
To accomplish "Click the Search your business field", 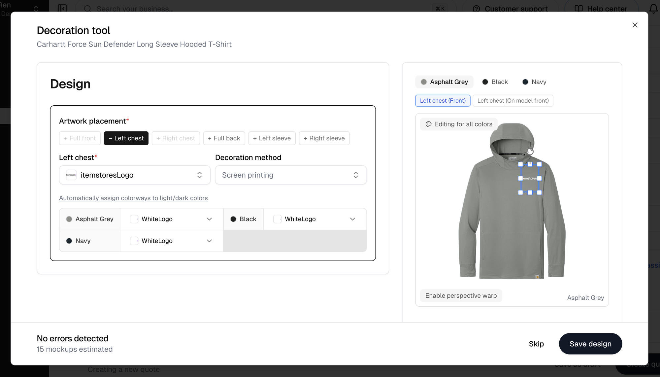I will 266,9.
